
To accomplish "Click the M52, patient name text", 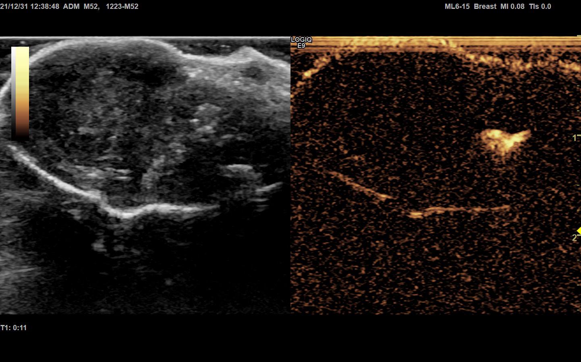I will coord(91,6).
